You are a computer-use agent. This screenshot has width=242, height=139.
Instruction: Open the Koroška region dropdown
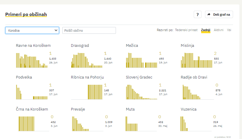coord(32,31)
